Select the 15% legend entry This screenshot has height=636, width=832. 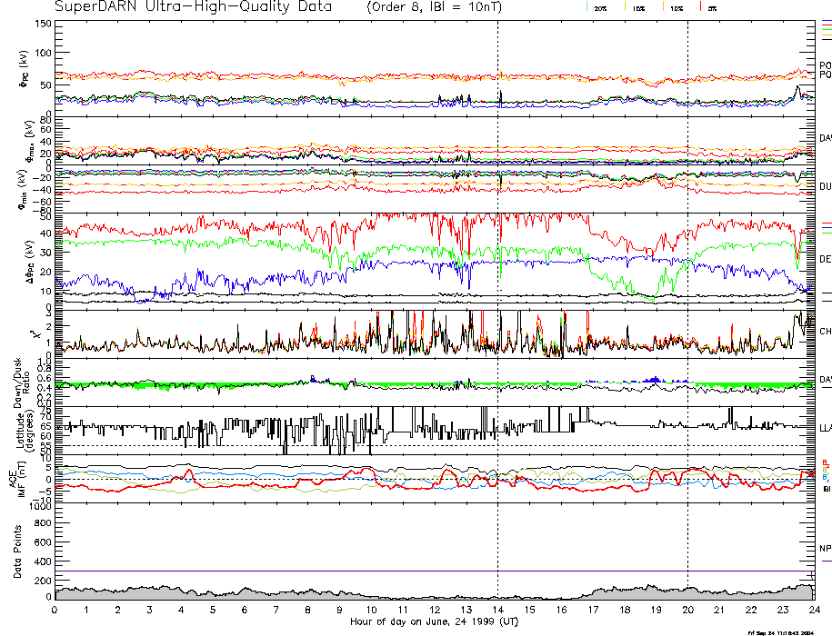pyautogui.click(x=637, y=7)
